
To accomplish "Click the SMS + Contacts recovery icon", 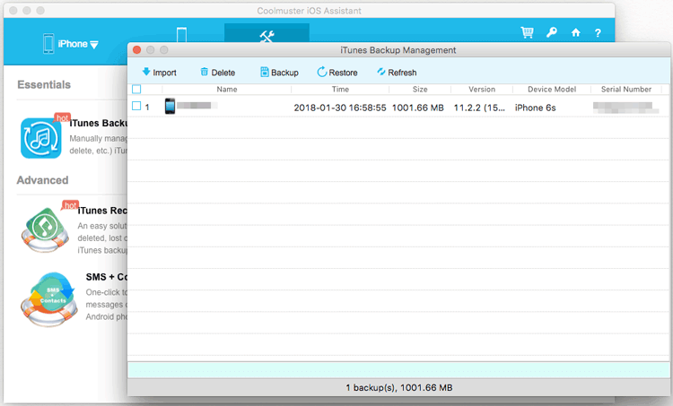I will pos(49,299).
